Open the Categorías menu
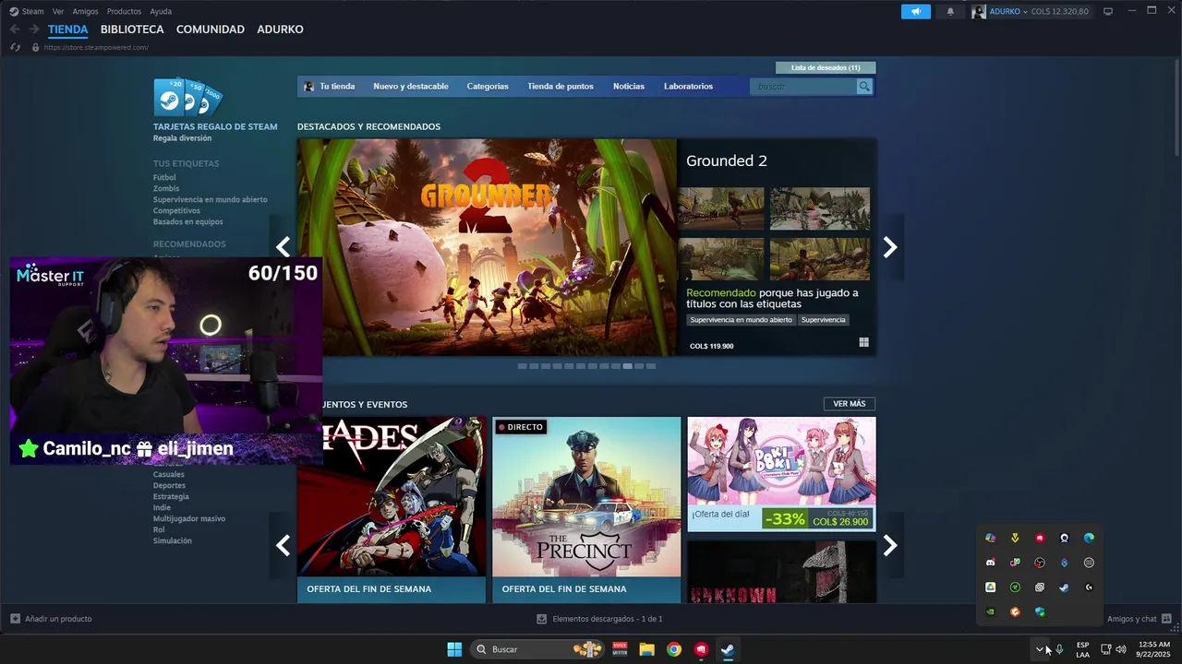The image size is (1182, 664). tap(488, 87)
